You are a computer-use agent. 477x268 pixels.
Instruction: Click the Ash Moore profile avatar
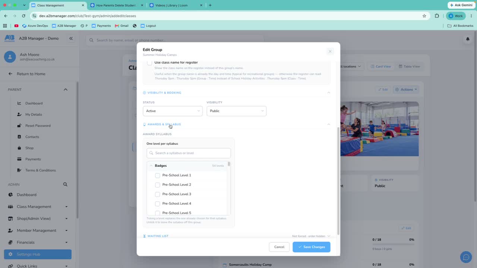[x=10, y=57]
